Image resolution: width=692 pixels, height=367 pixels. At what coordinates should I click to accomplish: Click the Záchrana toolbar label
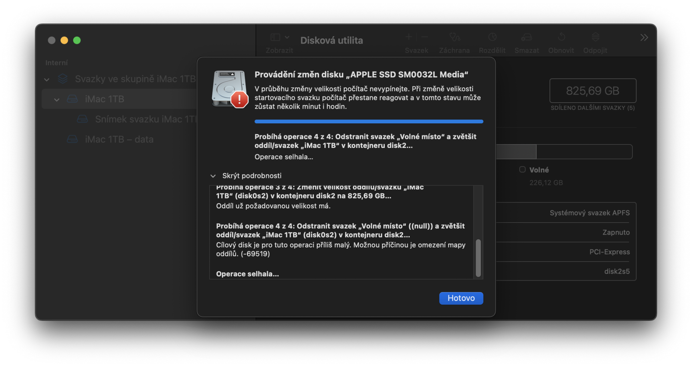[x=454, y=50]
